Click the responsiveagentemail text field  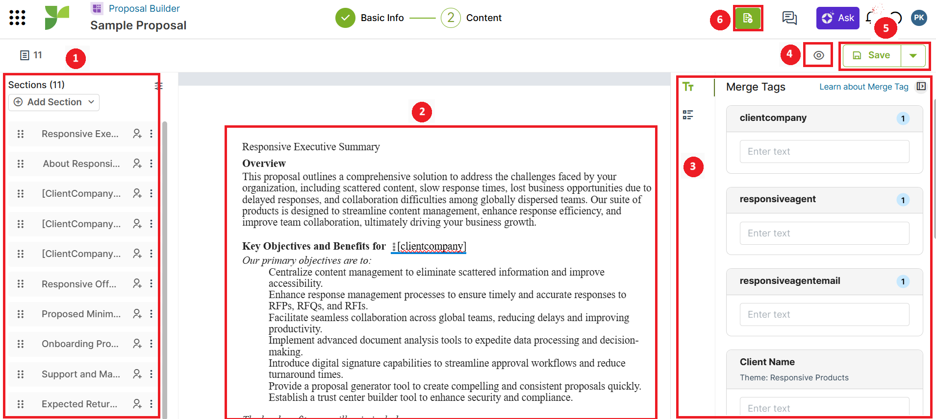click(824, 315)
